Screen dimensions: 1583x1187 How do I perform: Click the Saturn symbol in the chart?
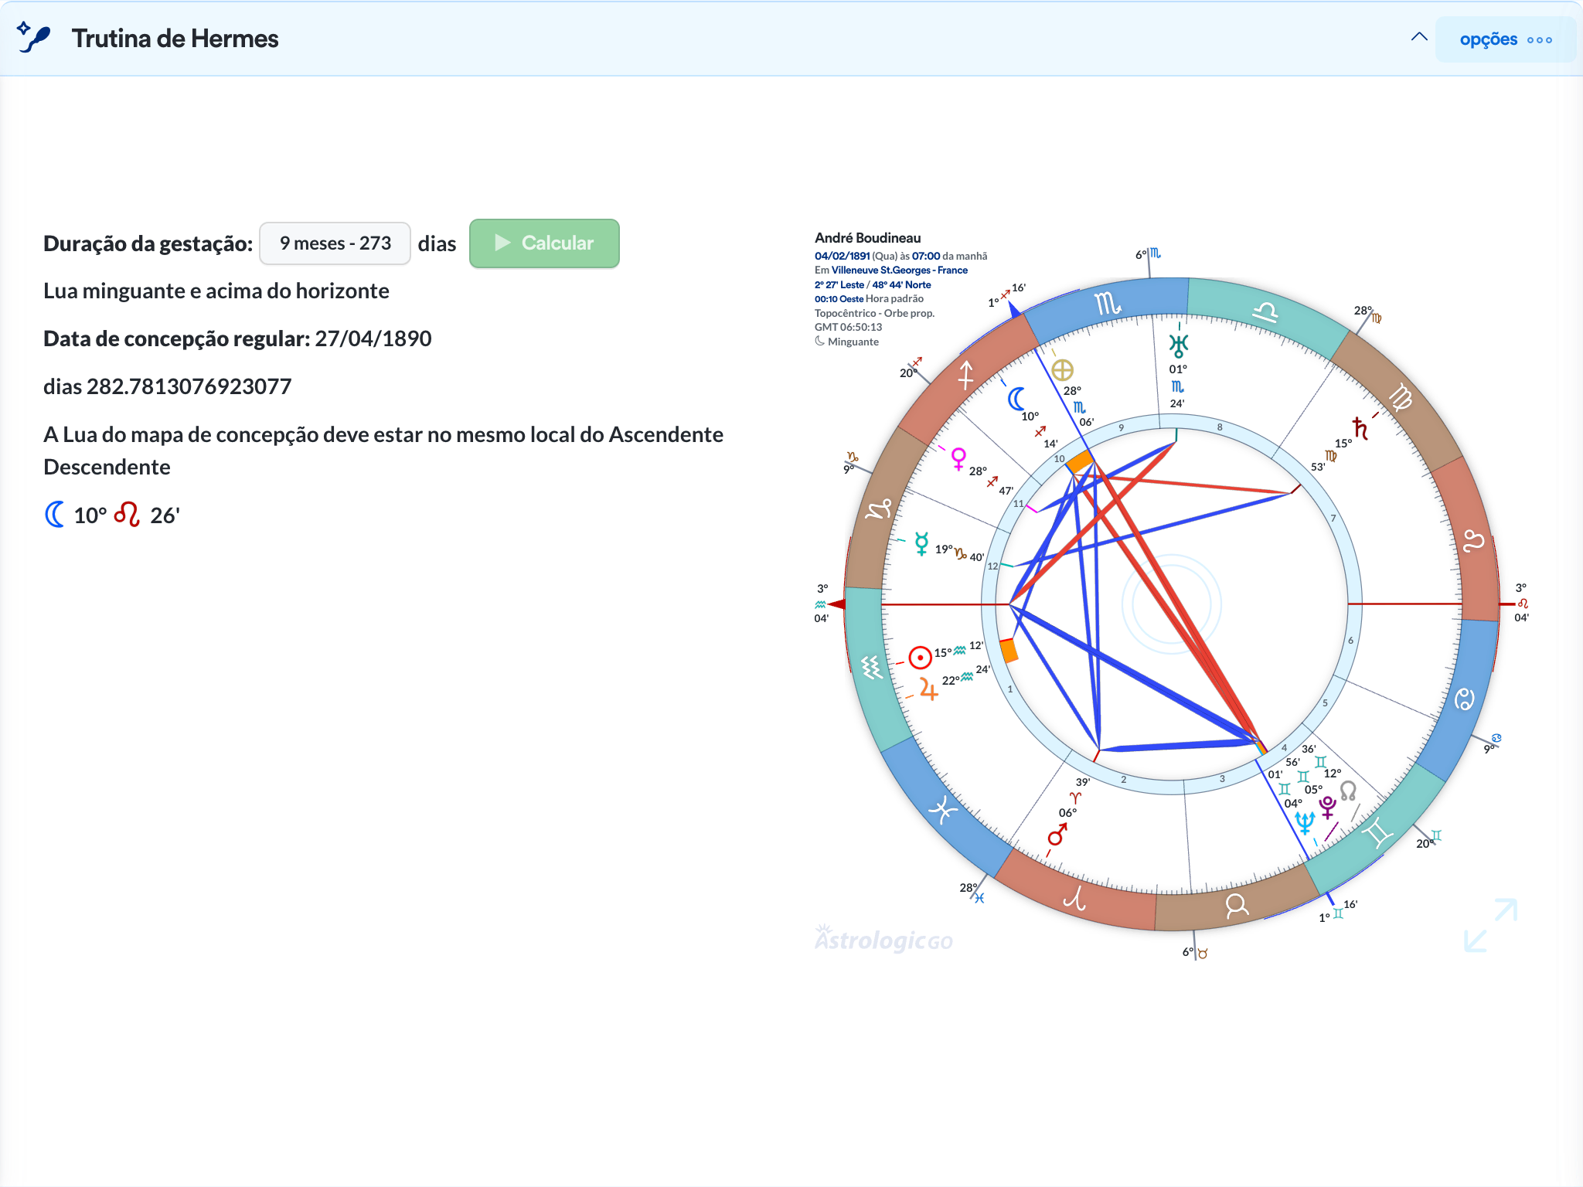click(x=1360, y=427)
